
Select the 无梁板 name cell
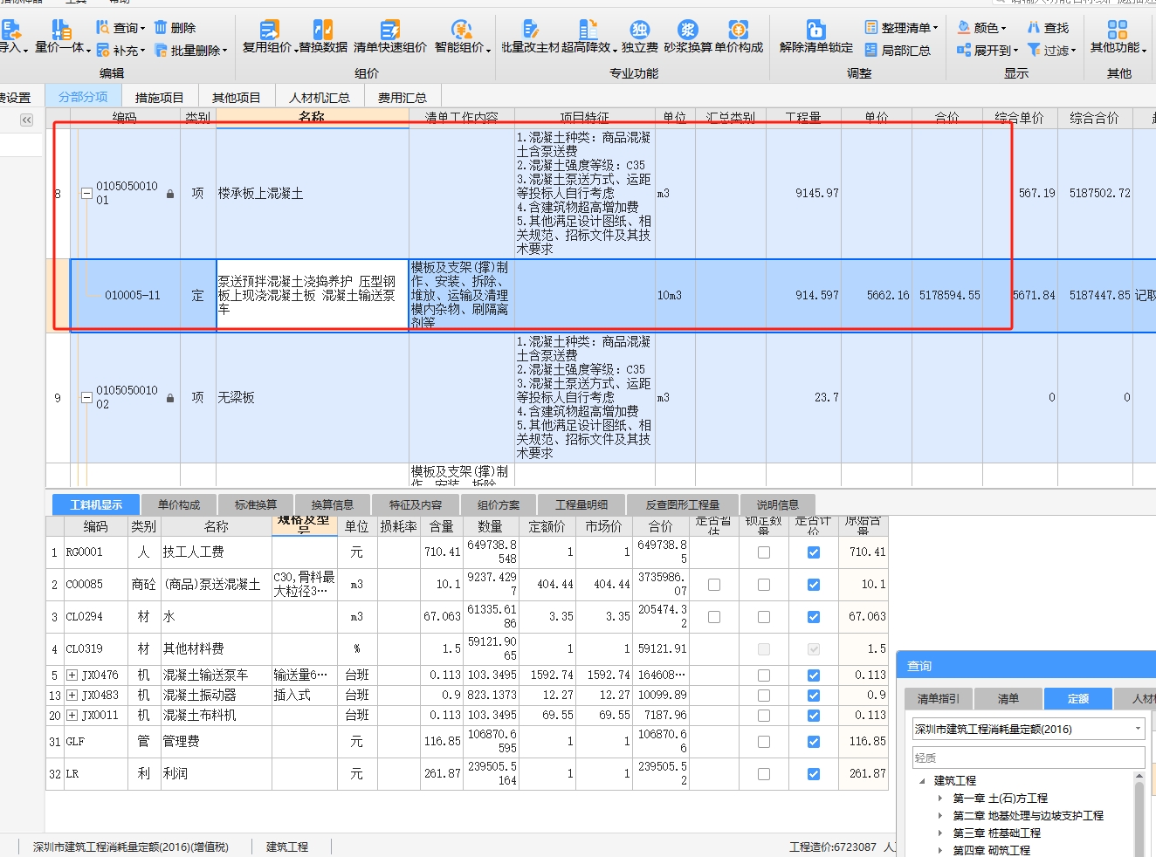[313, 398]
